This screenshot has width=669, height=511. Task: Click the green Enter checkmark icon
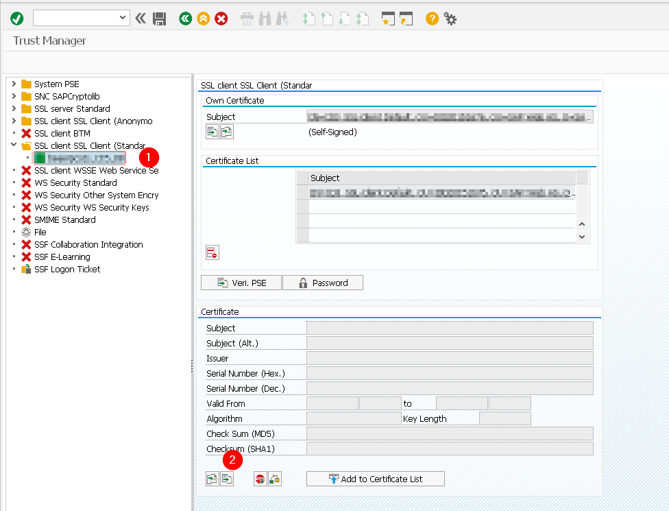click(16, 19)
